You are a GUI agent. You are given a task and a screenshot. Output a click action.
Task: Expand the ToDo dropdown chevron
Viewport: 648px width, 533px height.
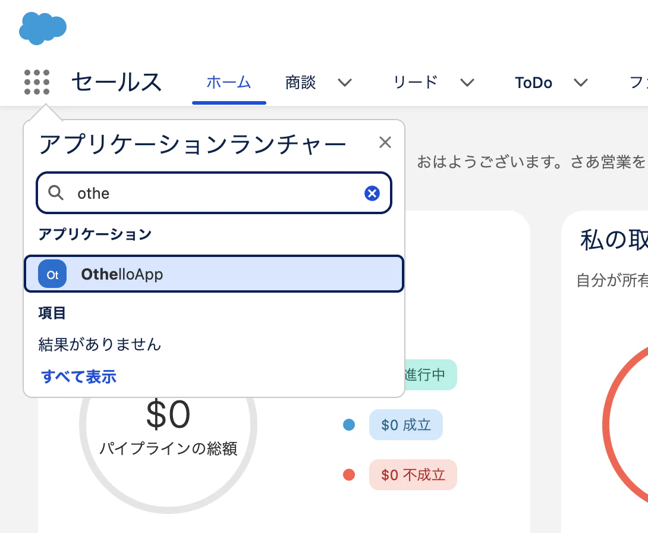[581, 83]
